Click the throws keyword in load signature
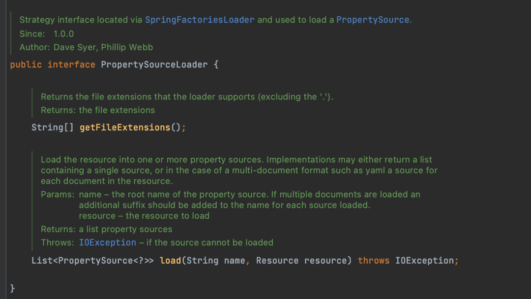 pyautogui.click(x=374, y=261)
